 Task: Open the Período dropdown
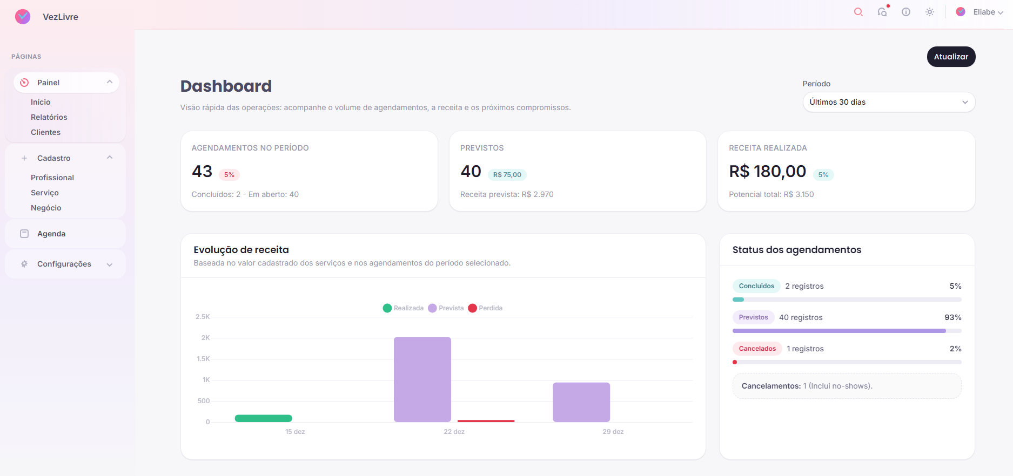[889, 102]
